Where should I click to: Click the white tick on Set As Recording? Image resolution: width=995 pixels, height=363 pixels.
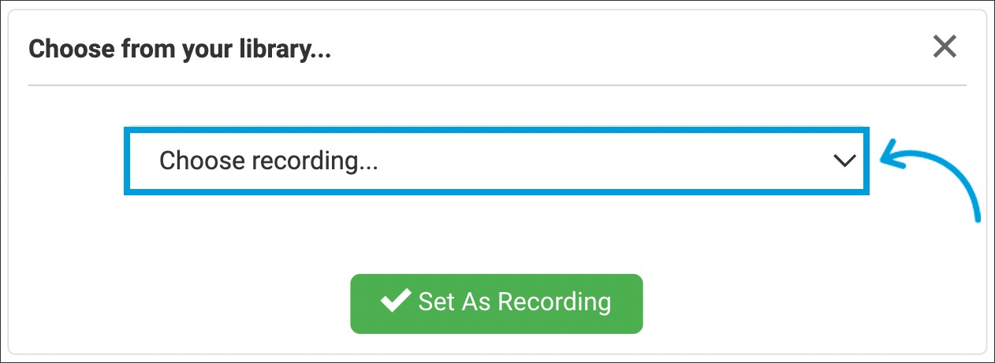pos(394,302)
